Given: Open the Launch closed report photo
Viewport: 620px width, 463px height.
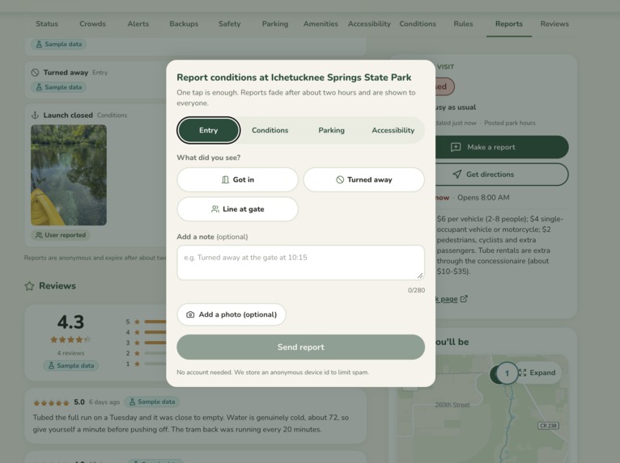Looking at the screenshot, I should 69,175.
